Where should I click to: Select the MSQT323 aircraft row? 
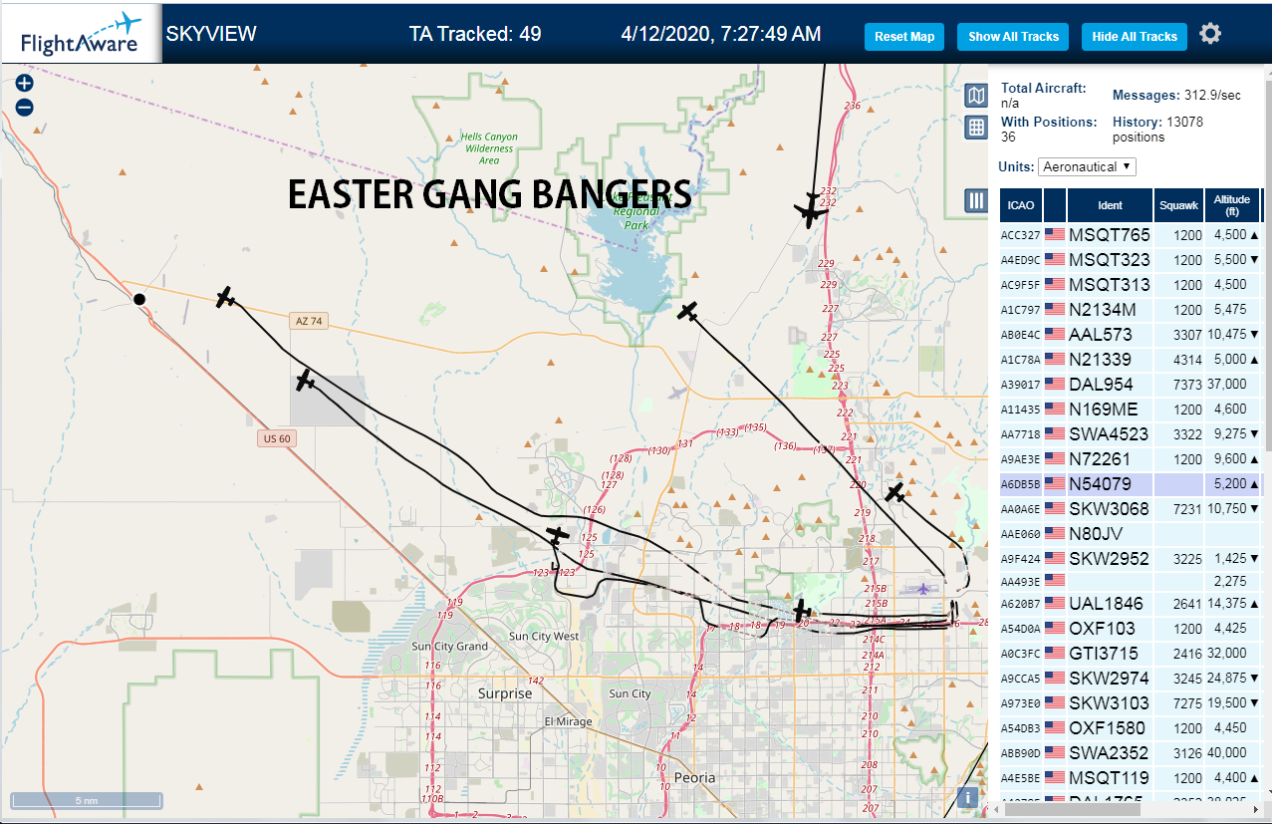point(1131,259)
